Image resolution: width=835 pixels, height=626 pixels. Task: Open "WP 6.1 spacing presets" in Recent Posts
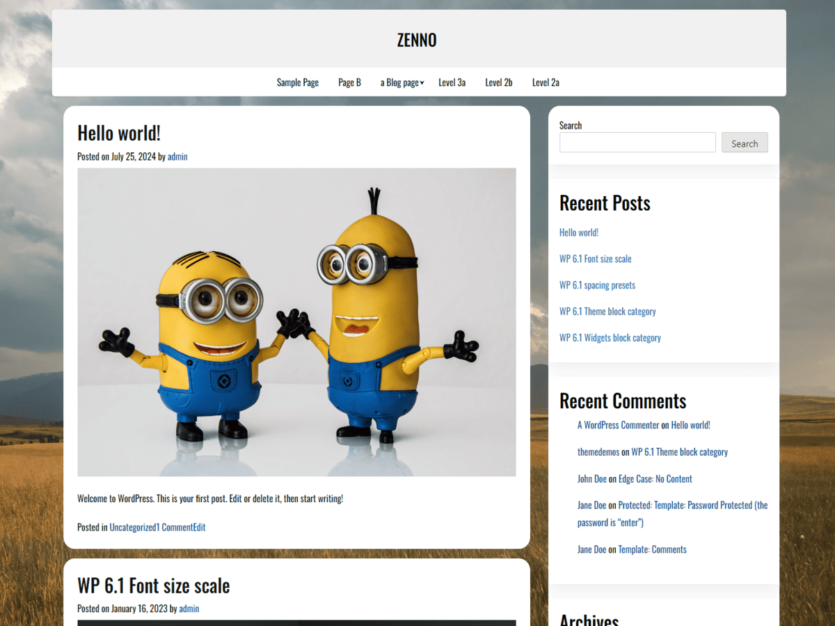click(x=597, y=285)
